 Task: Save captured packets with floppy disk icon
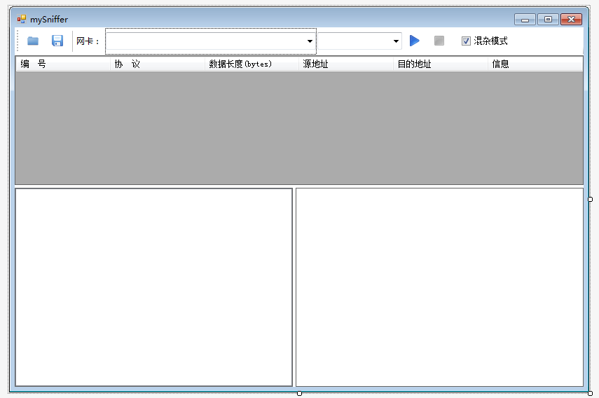[57, 41]
